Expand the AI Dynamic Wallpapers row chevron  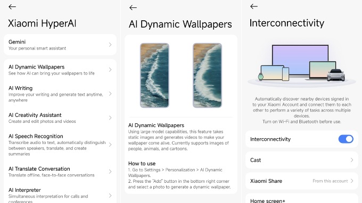110,70
